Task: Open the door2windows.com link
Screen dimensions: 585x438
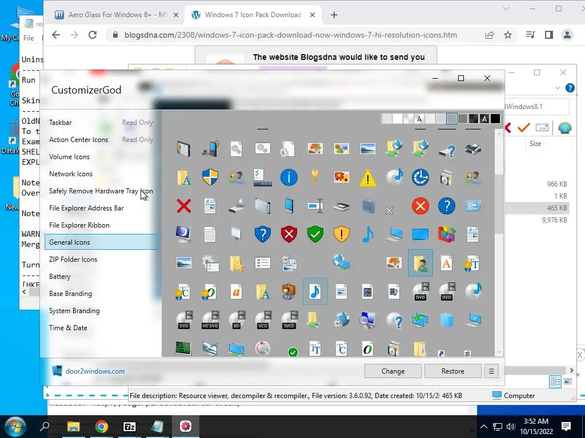Action: (95, 371)
